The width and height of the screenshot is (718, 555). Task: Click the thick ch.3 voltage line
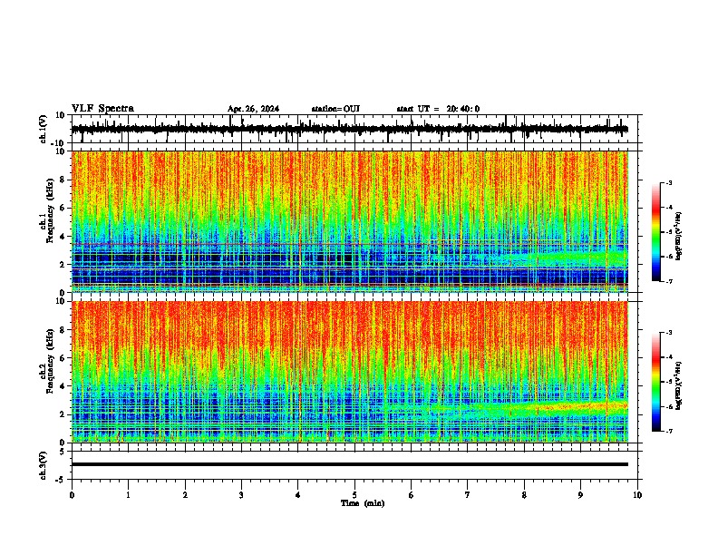(x=350, y=464)
